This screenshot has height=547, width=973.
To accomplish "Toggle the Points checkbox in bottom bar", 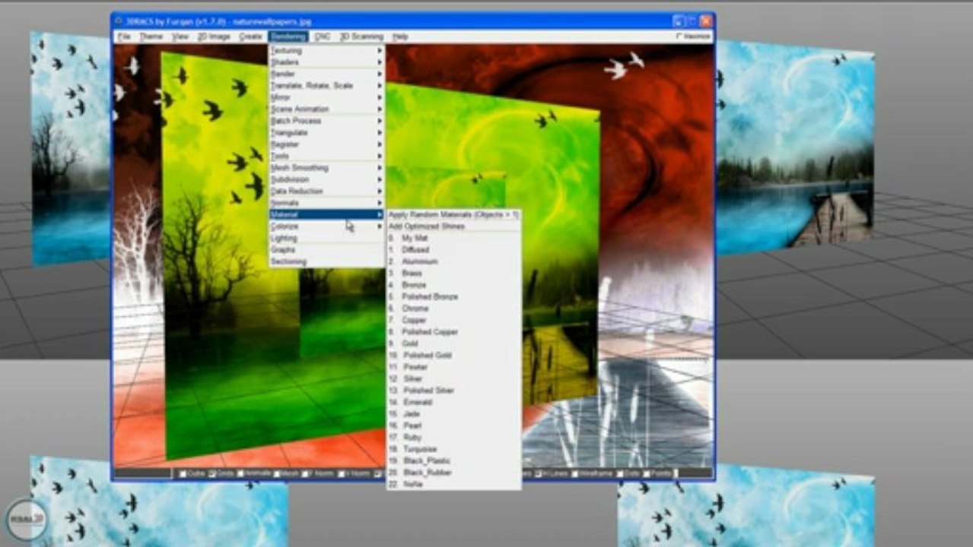I will (647, 474).
